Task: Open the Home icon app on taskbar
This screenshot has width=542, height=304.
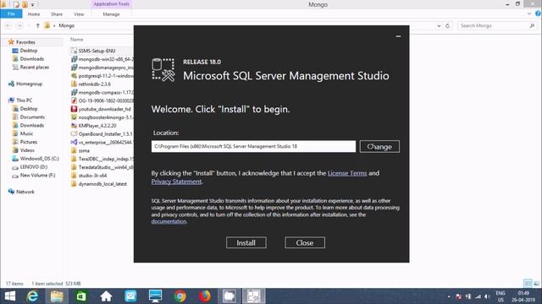Action: pyautogui.click(x=106, y=296)
